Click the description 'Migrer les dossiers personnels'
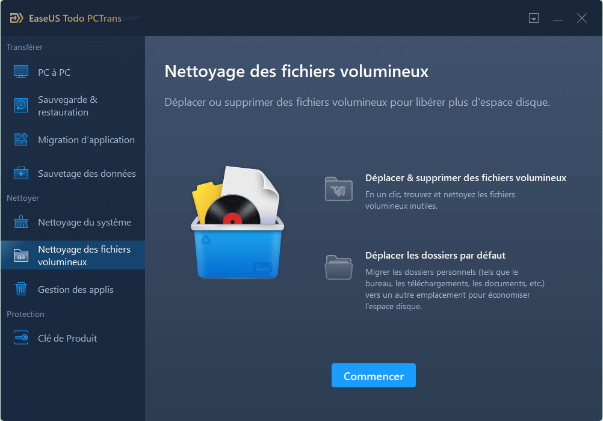The image size is (603, 421). (455, 289)
